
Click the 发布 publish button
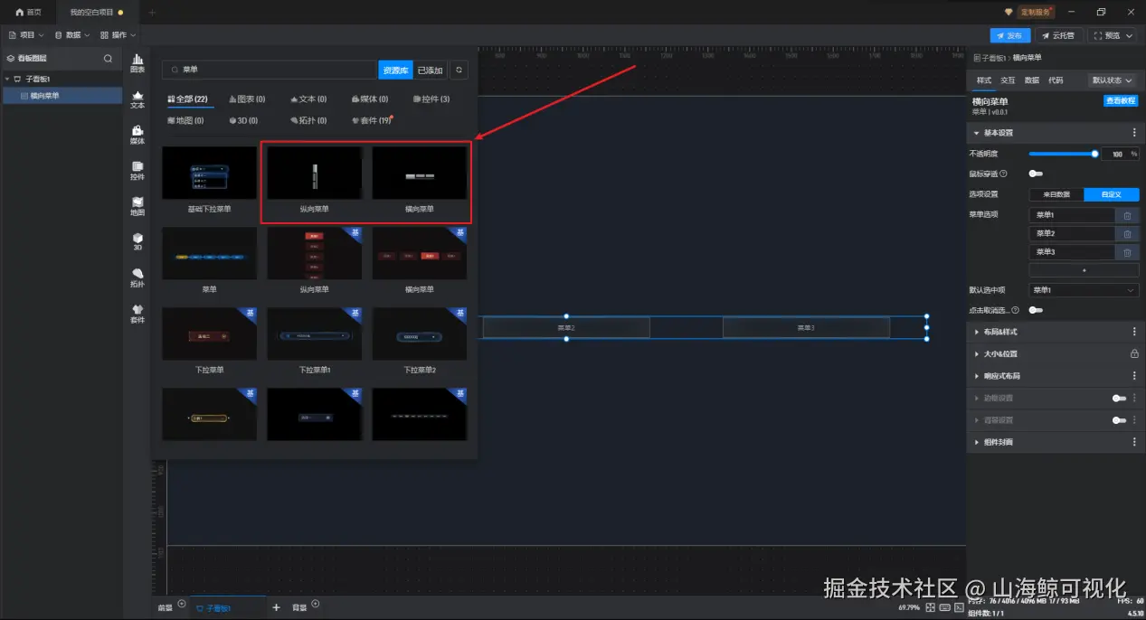(1009, 35)
